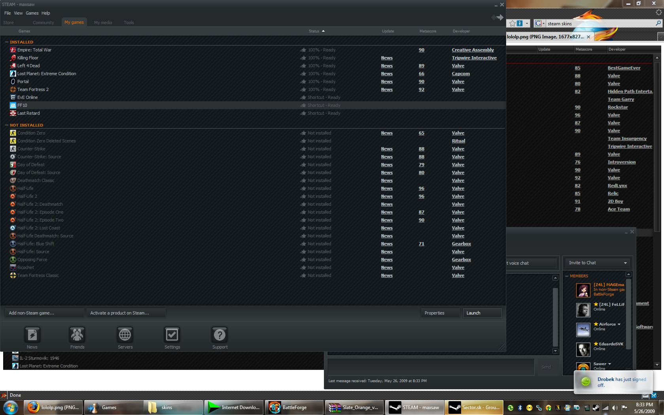
Task: Toggle favorite star for FF10 shortcut
Action: (303, 105)
